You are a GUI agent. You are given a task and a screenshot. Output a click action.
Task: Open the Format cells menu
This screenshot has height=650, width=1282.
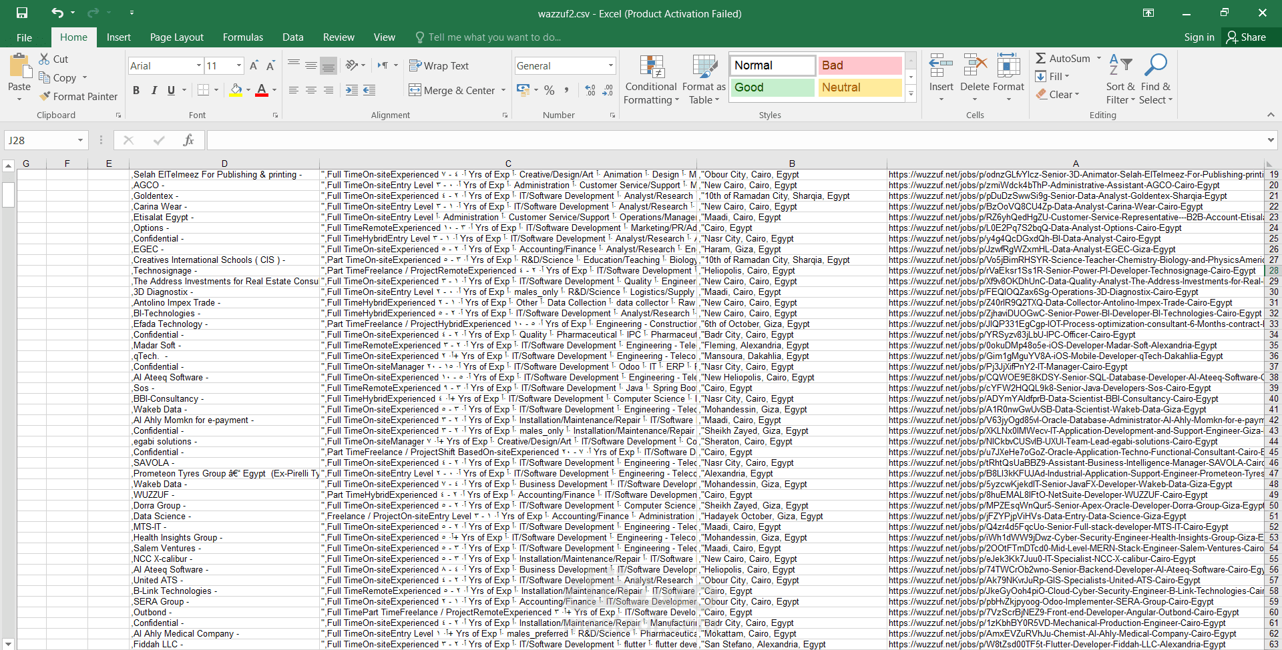(x=1008, y=78)
